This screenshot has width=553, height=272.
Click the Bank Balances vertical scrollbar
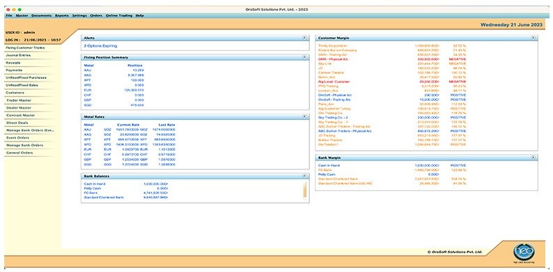pos(305,190)
